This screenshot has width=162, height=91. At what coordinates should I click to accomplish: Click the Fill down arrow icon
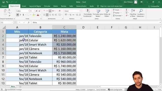(x=127, y=13)
